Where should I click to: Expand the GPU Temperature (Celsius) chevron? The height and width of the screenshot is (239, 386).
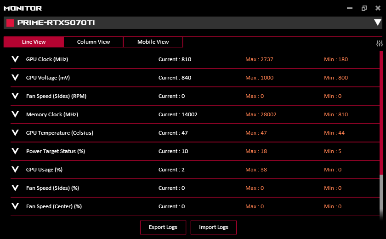(15, 133)
